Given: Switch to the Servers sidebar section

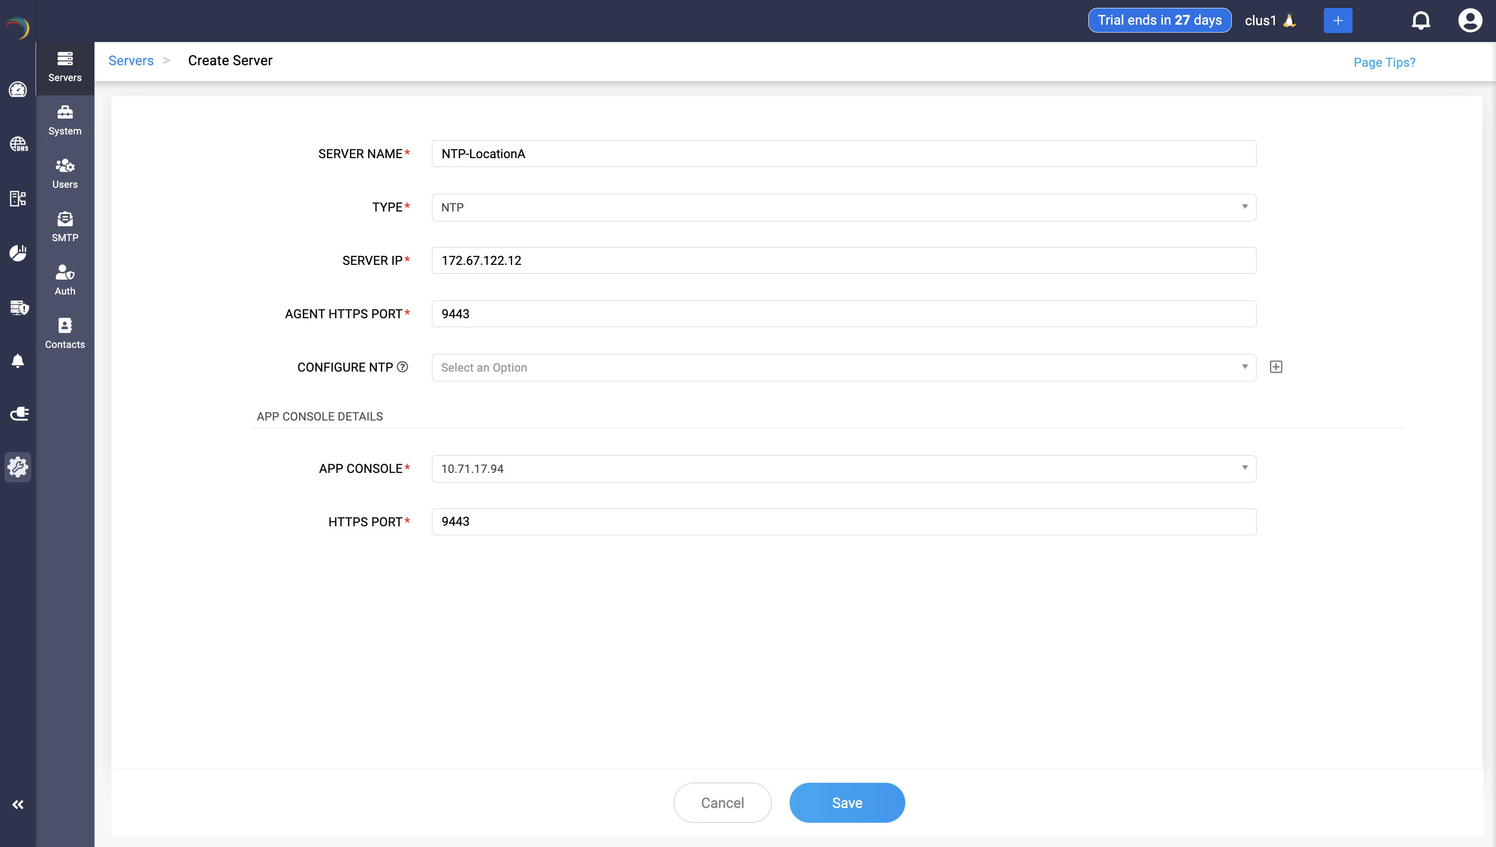Looking at the screenshot, I should 65,65.
